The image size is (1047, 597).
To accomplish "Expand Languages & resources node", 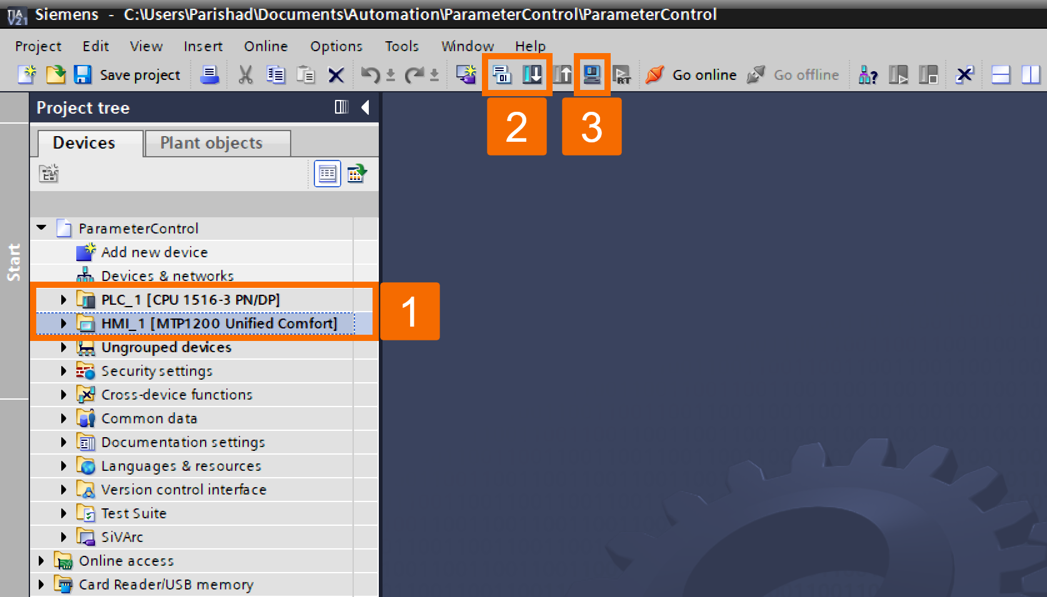I will coord(63,466).
